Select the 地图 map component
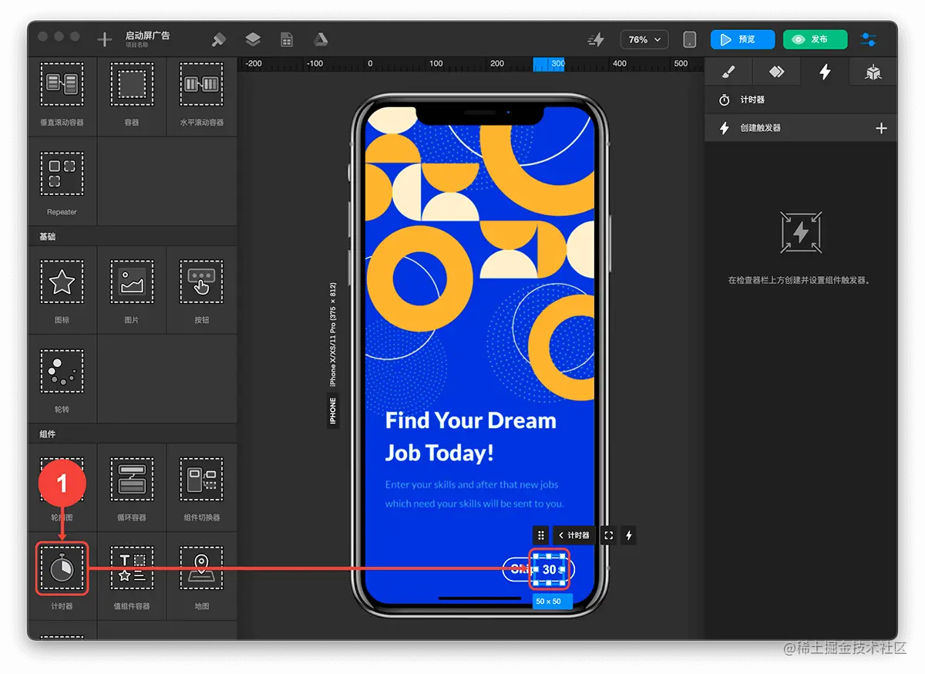The image size is (925, 674). point(201,576)
